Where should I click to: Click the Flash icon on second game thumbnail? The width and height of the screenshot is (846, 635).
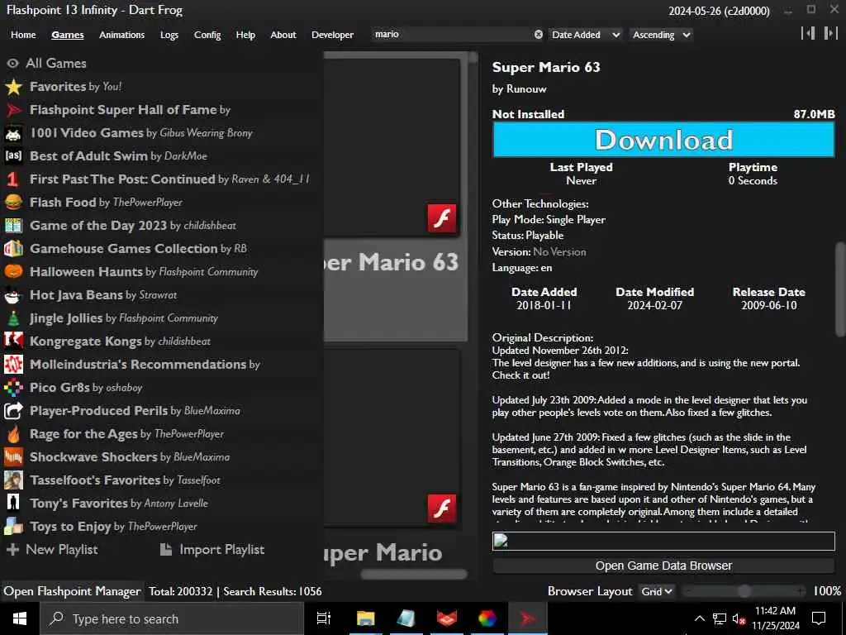point(442,508)
